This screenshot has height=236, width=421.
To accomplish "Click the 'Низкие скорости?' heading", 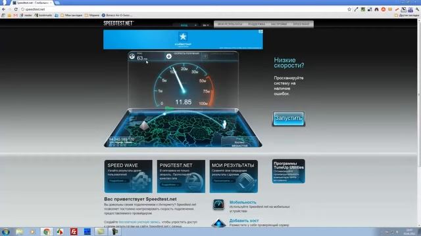I will [x=289, y=63].
